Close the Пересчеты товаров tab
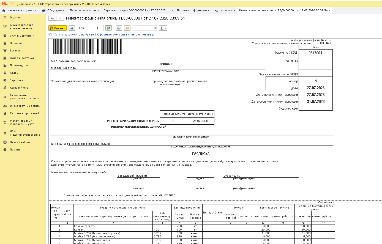The width and height of the screenshot is (382, 244). [x=99, y=10]
